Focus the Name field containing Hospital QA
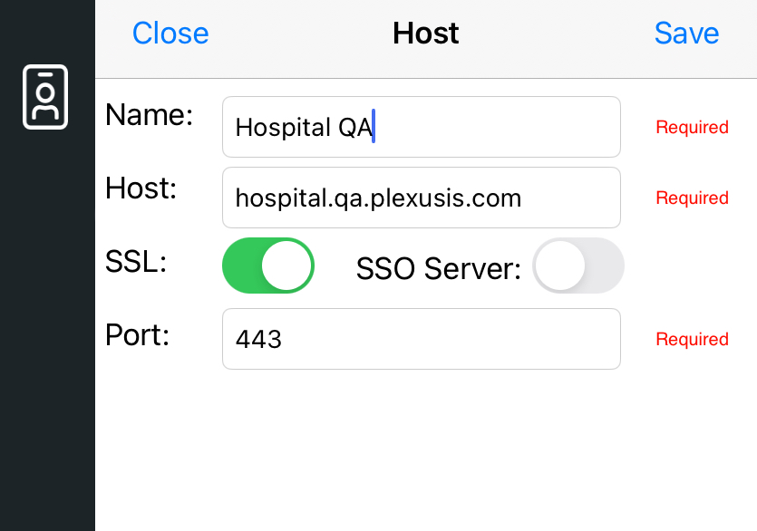Viewport: 757px width, 531px height. 421,127
